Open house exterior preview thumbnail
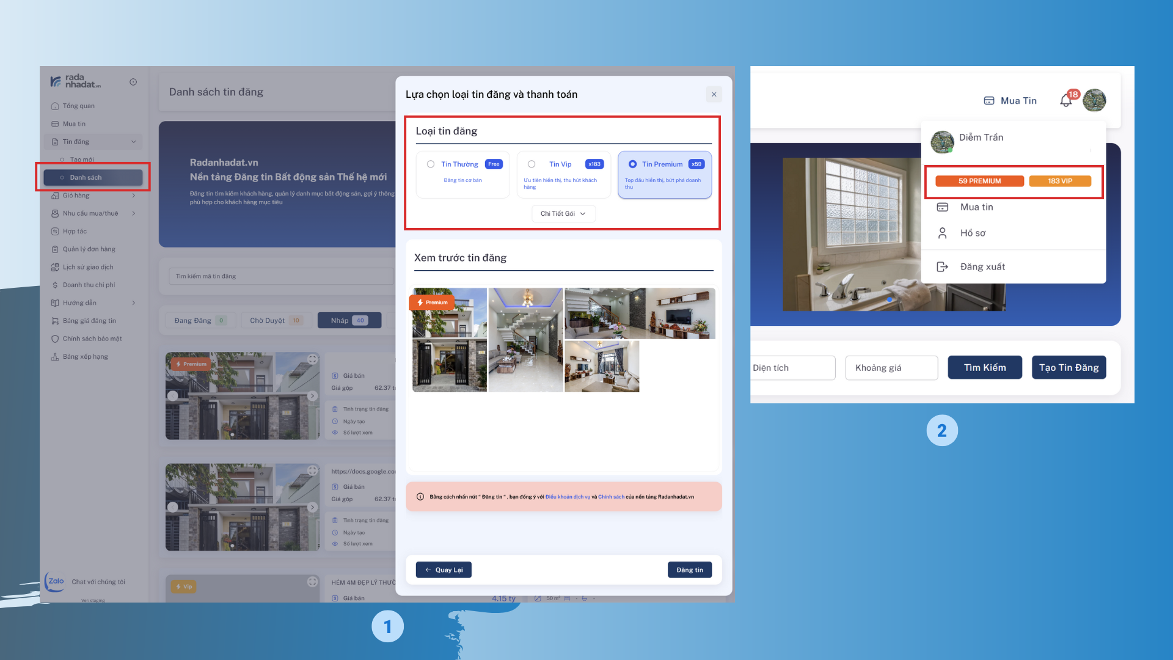1173x660 pixels. (x=450, y=340)
